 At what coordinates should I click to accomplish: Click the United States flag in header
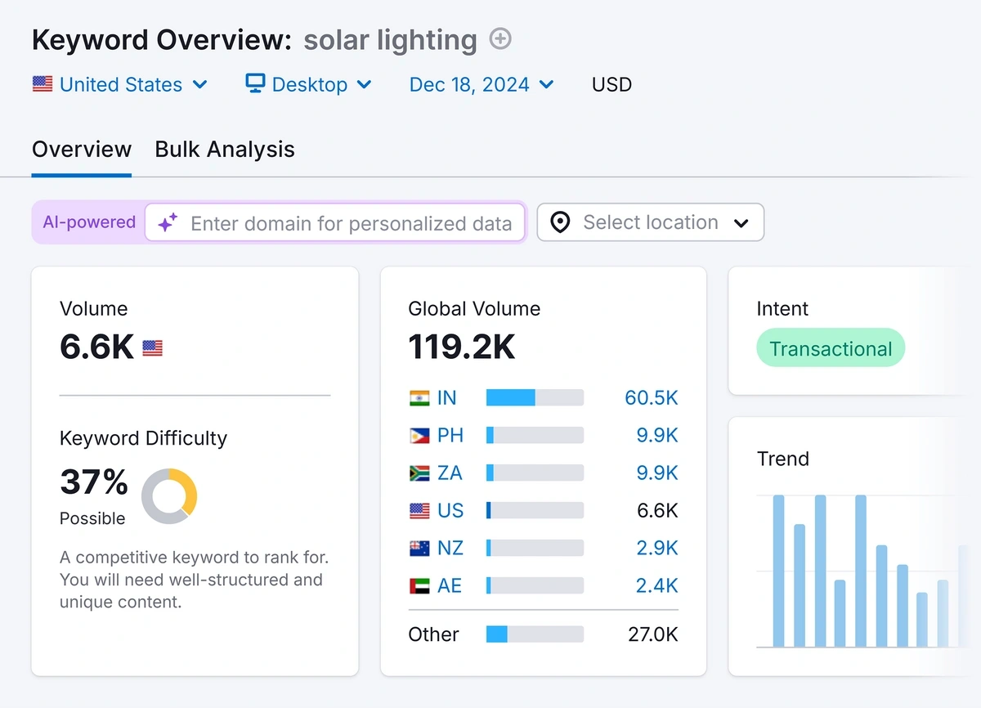(x=43, y=84)
